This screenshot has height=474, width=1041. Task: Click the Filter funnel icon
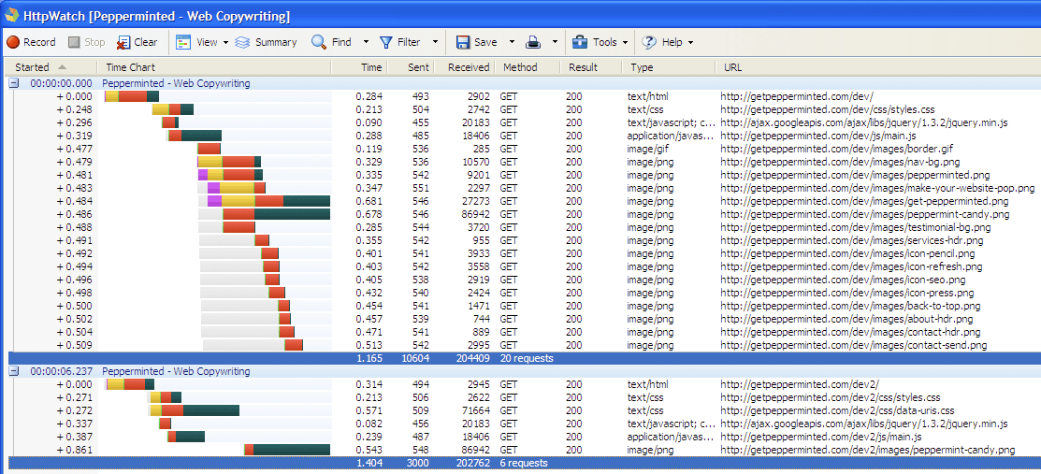(385, 42)
